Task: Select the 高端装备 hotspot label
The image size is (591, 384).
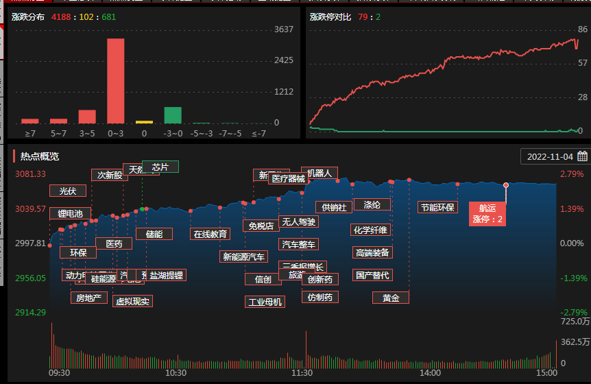Action: [x=372, y=252]
